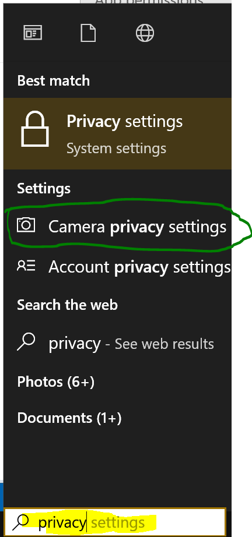Open Camera privacy settings result
Screen dimensions: 252x537
pos(117,227)
